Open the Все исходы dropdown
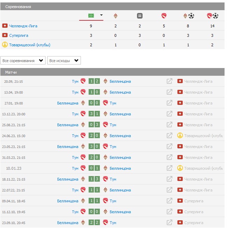227x229 pixels. coord(64,61)
